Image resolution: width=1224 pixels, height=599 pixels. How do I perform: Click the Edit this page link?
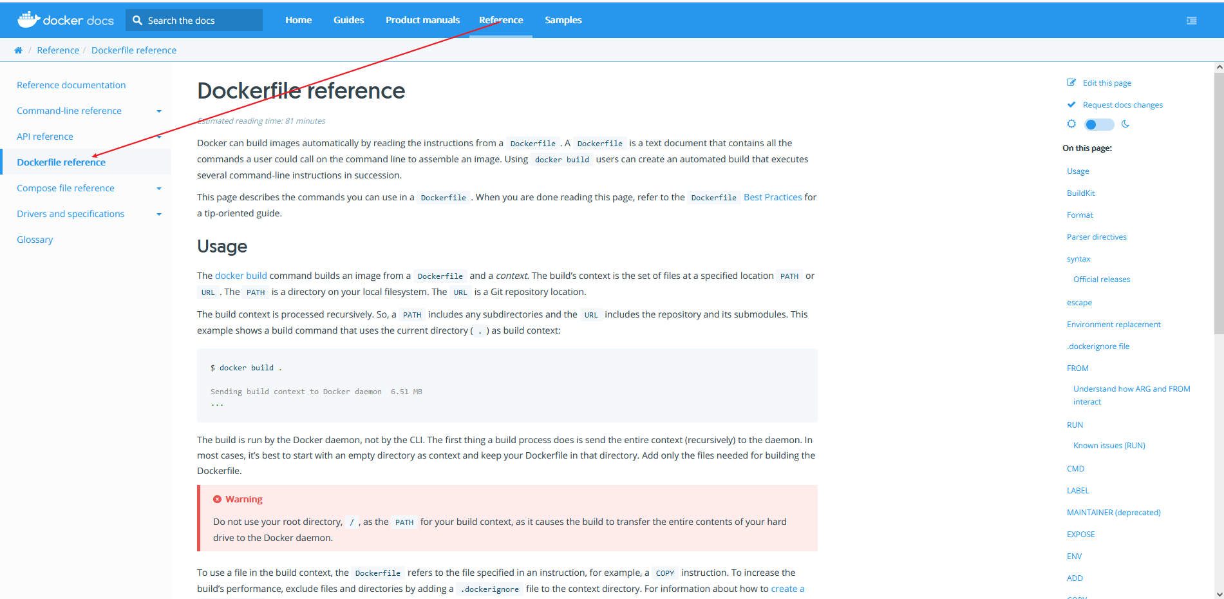coord(1107,83)
